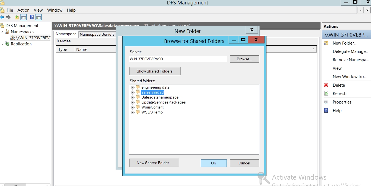Click the Properties icon in Actions pane
The width and height of the screenshot is (371, 186).
coord(326,102)
